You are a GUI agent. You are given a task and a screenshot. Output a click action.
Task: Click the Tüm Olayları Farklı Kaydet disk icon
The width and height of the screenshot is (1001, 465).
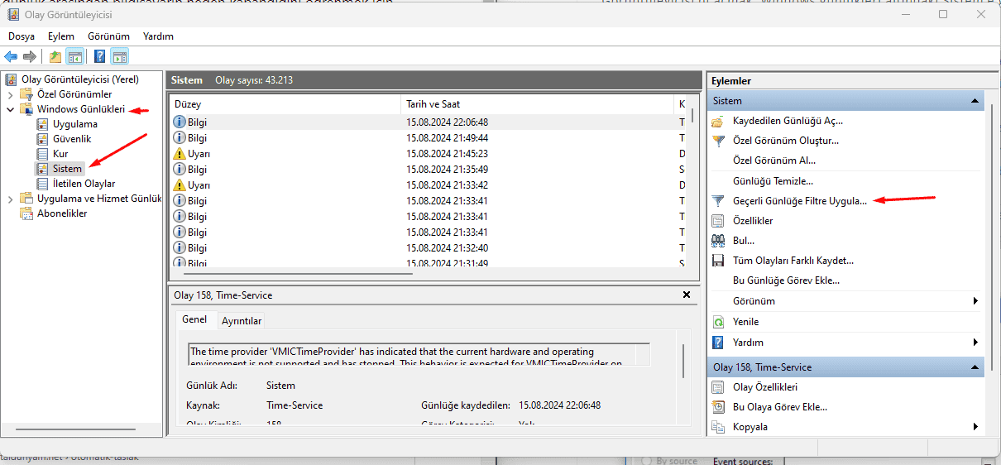718,261
